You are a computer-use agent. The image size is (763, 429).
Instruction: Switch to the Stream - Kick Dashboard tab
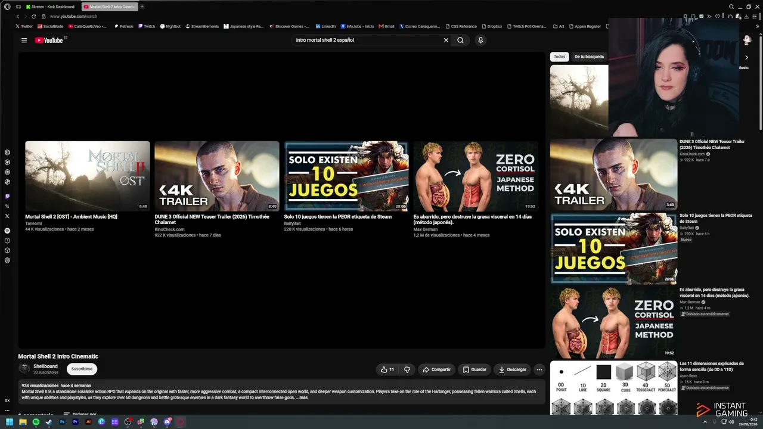[x=50, y=7]
